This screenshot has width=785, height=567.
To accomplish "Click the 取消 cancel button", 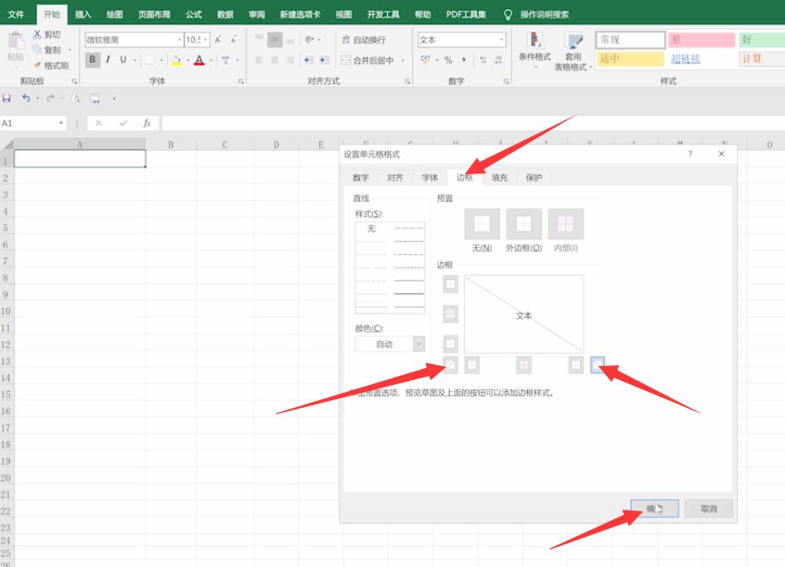I will 709,508.
